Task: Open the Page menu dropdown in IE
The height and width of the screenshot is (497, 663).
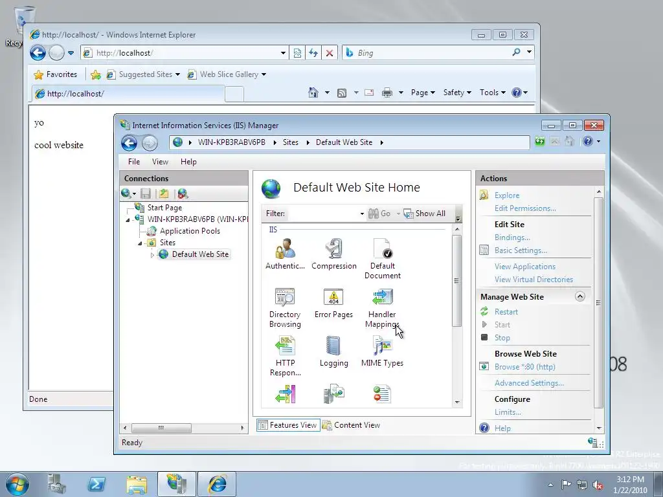Action: click(x=423, y=93)
